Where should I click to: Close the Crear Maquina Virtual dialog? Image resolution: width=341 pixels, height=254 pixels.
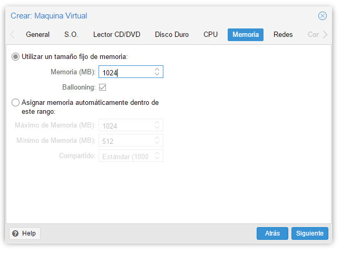coord(322,16)
